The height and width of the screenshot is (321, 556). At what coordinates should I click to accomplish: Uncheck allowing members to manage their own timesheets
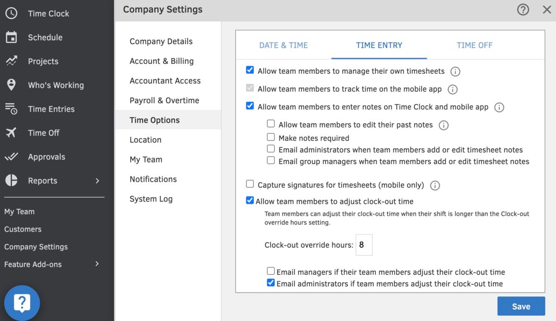(250, 70)
